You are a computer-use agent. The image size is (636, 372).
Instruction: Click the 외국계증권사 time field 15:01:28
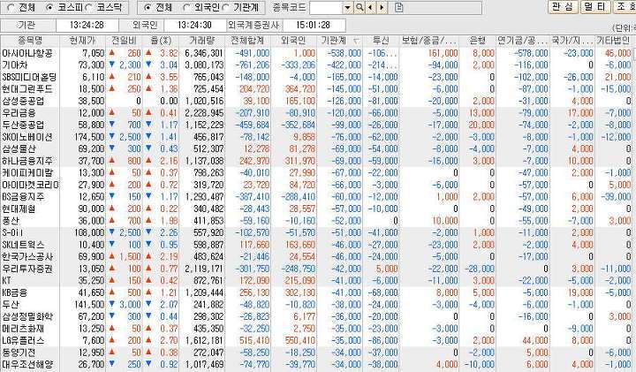pyautogui.click(x=314, y=25)
